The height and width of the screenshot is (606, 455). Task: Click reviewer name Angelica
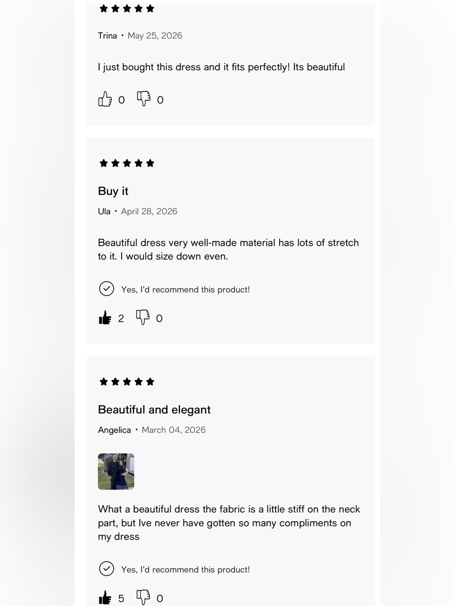point(114,430)
